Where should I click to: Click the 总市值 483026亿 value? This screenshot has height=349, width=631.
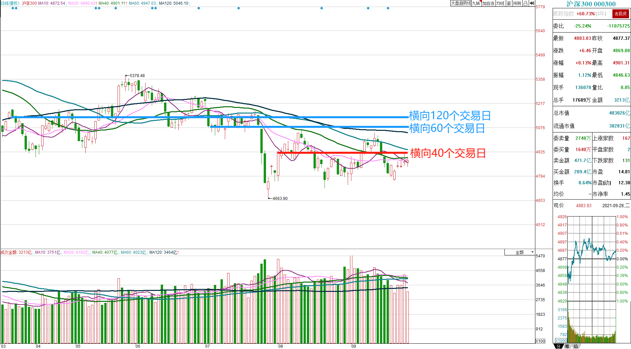(619, 113)
